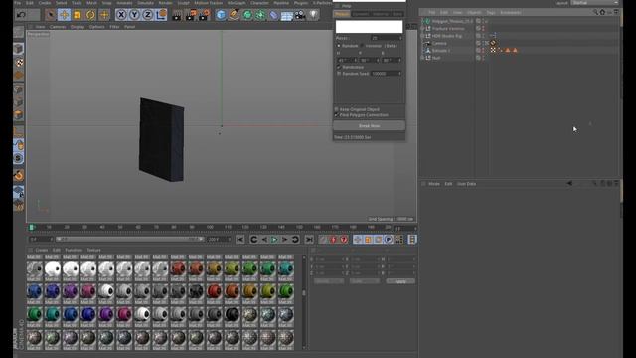Select the first red material swatch
The width and height of the screenshot is (636, 358).
point(178,268)
